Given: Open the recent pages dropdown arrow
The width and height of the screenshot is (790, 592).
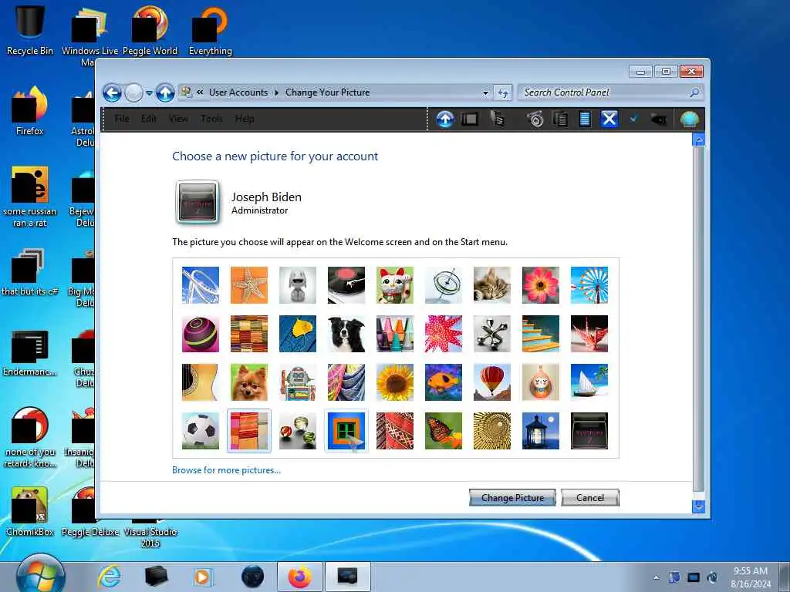Looking at the screenshot, I should coord(149,93).
